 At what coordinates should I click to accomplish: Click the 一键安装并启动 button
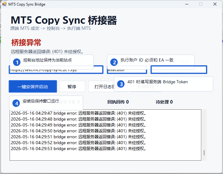click(x=33, y=86)
